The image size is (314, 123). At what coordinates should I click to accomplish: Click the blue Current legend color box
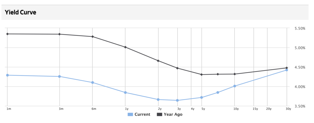coord(130,114)
